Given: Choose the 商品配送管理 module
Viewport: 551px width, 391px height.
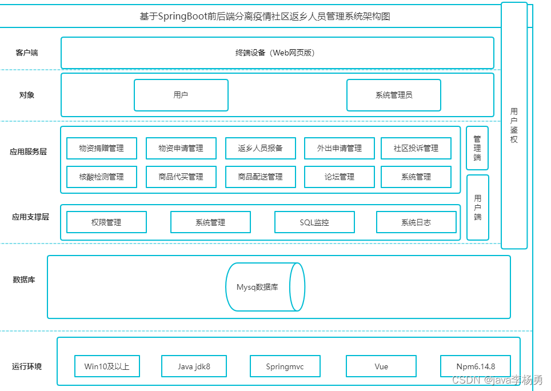Looking at the screenshot, I should click(261, 177).
